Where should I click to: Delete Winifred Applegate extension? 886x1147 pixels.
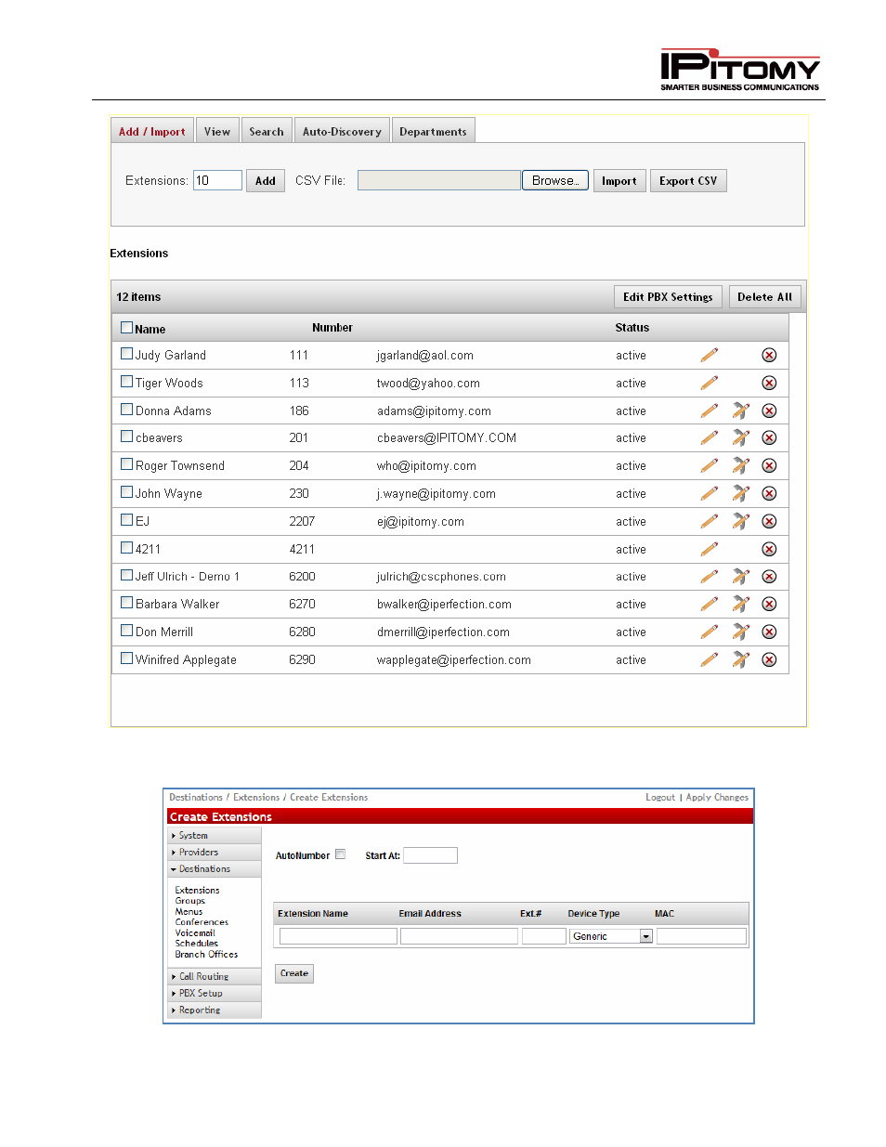pyautogui.click(x=769, y=659)
